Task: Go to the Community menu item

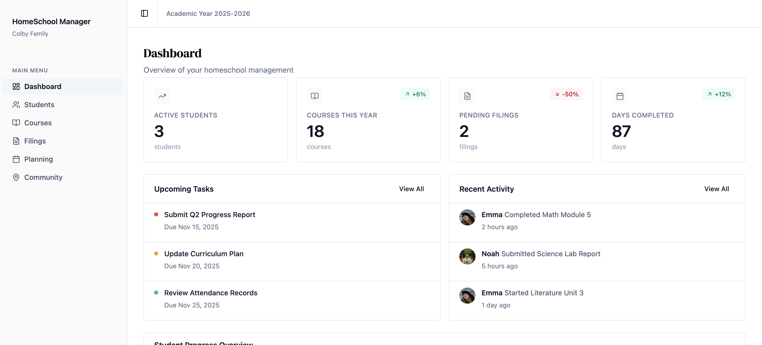Action: [43, 177]
